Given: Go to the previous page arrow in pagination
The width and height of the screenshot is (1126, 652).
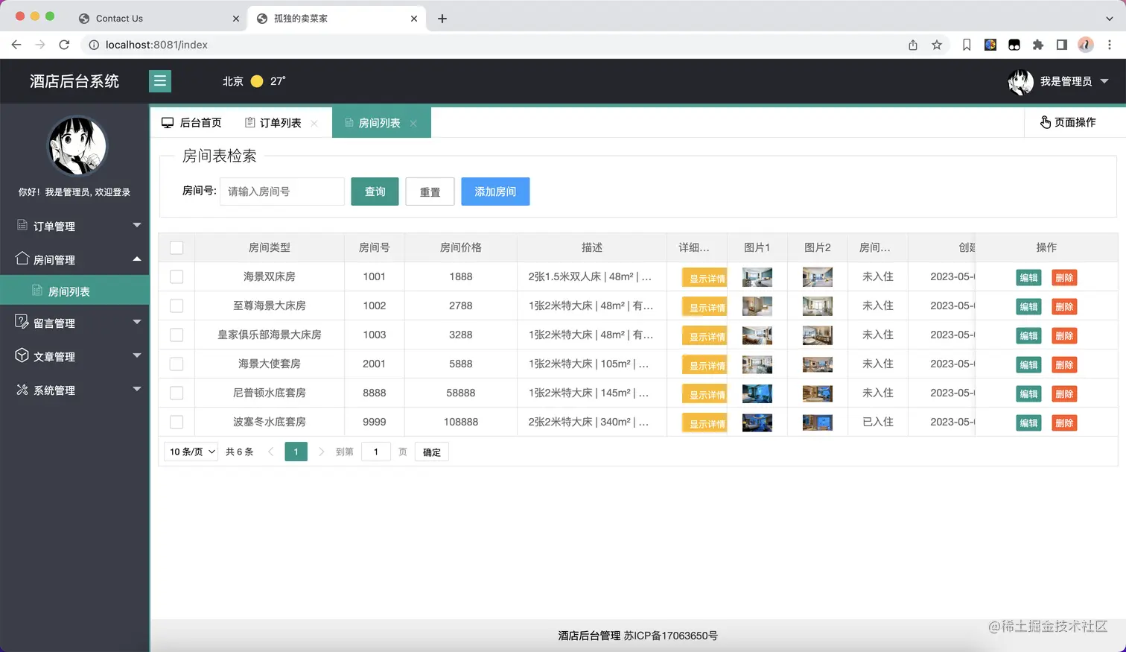Looking at the screenshot, I should coord(271,452).
